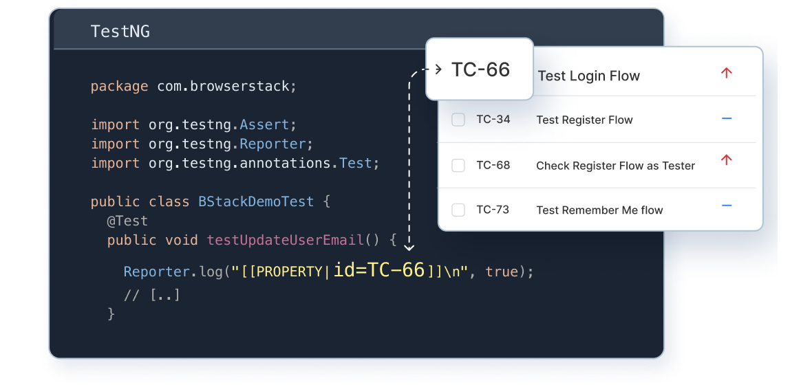Screen dimensions: 812x385
Task: Open Test Remember Me flow entry
Action: (x=599, y=210)
